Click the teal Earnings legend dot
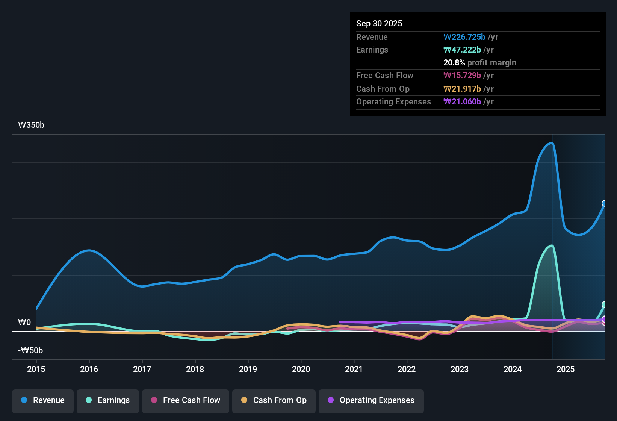The height and width of the screenshot is (421, 617). 89,400
